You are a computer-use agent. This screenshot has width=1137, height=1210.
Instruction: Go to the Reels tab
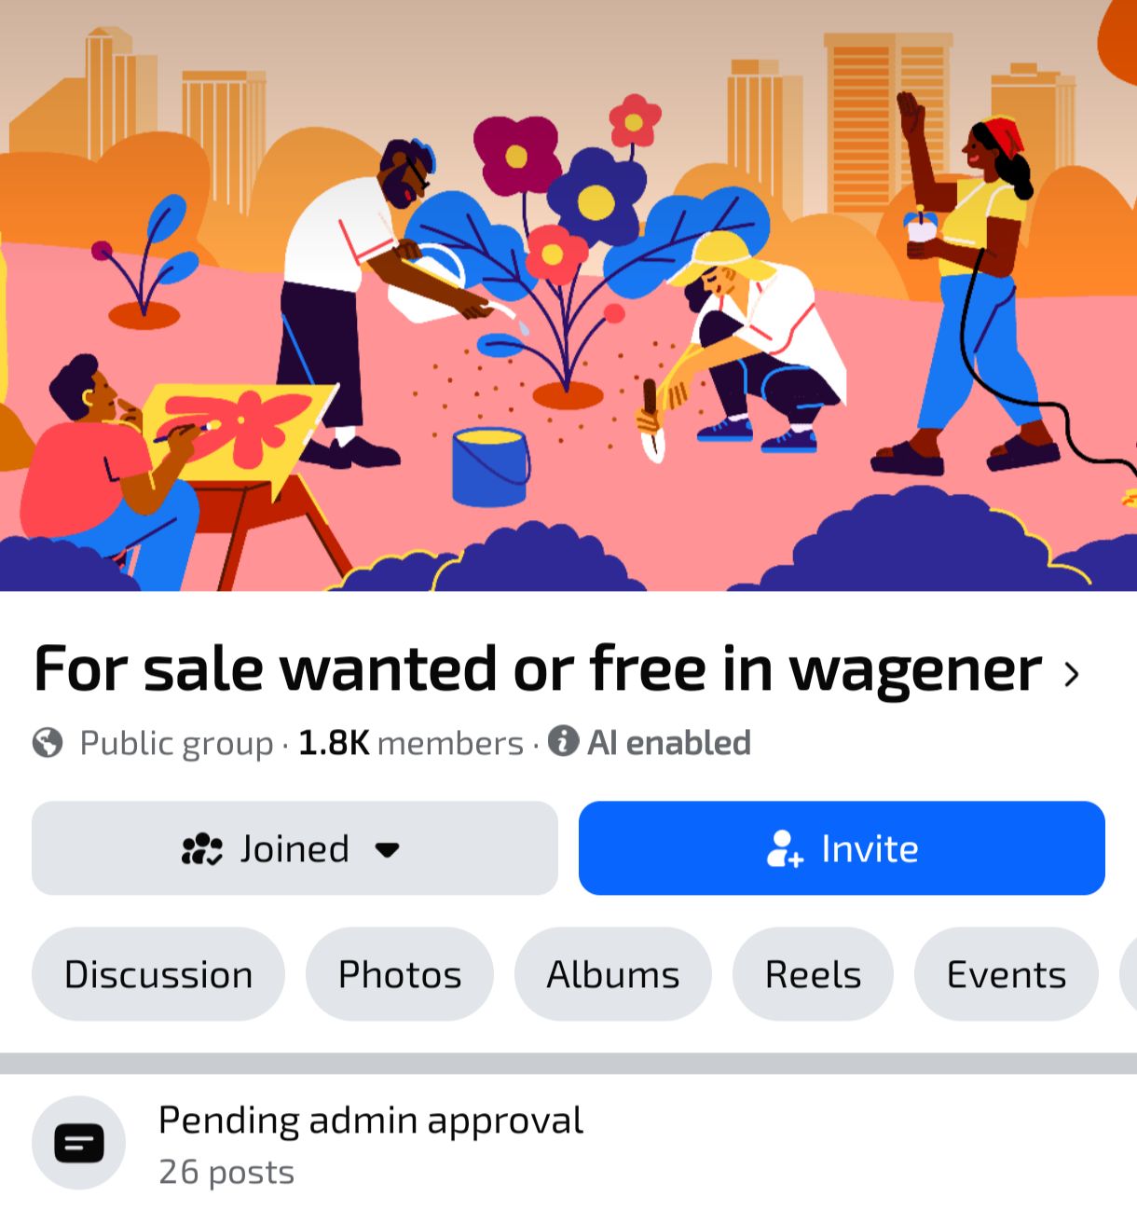tap(814, 974)
